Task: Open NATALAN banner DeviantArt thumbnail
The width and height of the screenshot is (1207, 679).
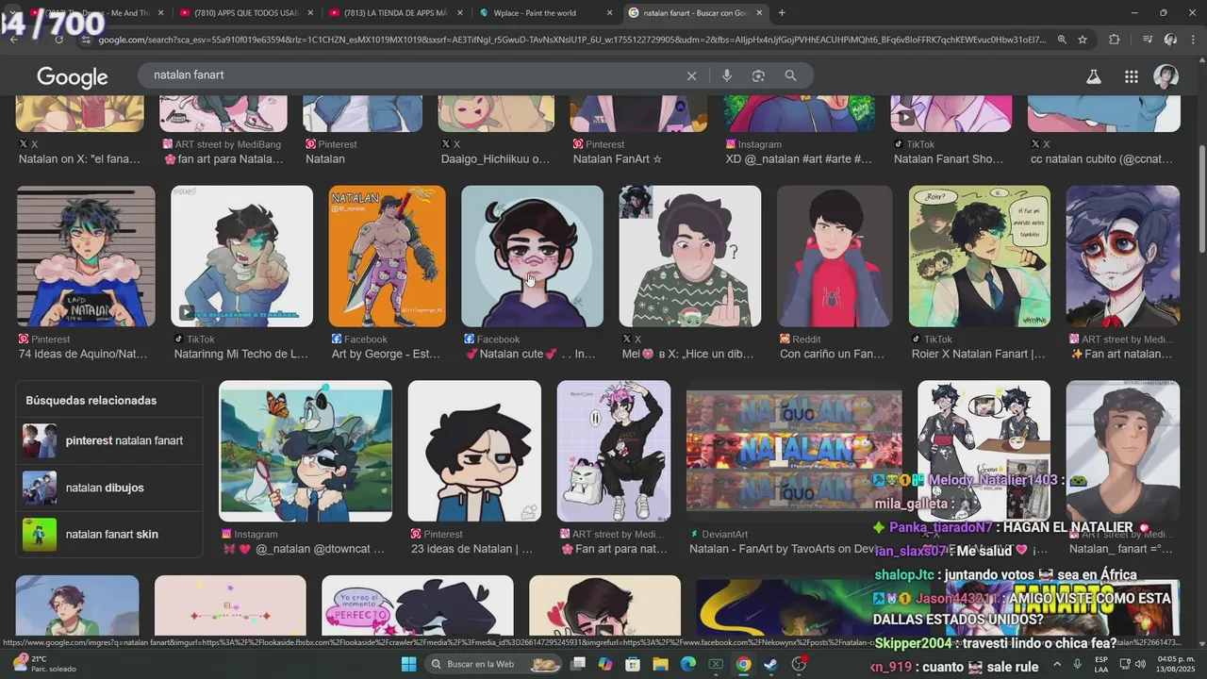Action: coord(794,451)
